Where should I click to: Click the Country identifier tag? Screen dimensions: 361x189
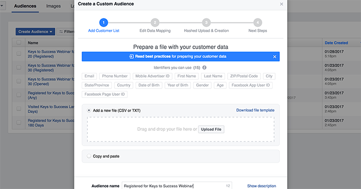click(x=123, y=85)
